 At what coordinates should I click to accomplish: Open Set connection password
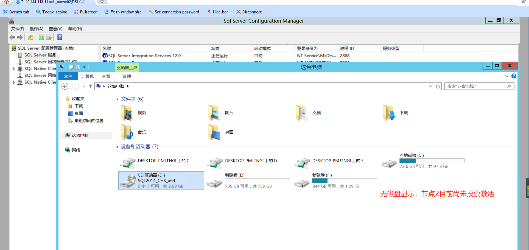[174, 12]
